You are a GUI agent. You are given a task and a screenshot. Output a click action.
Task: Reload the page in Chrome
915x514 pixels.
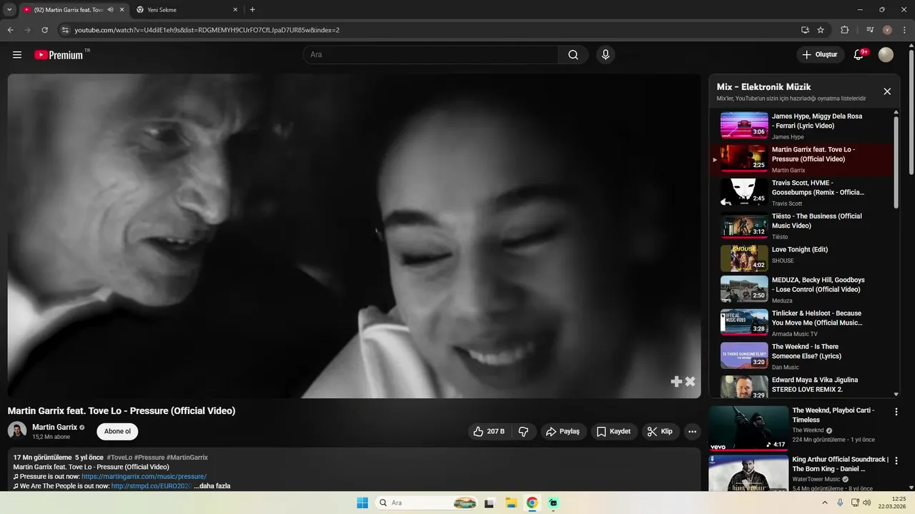pyautogui.click(x=44, y=30)
